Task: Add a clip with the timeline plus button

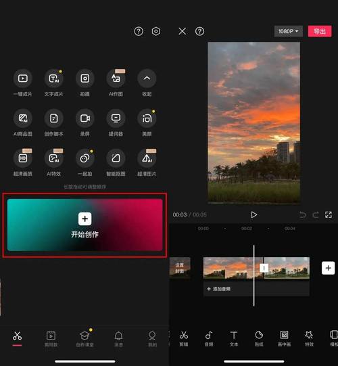Action: coord(329,268)
